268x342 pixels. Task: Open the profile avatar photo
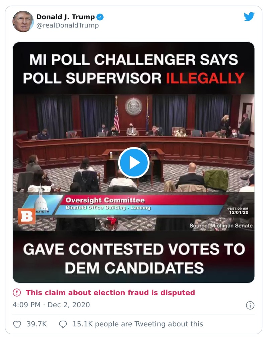23,21
